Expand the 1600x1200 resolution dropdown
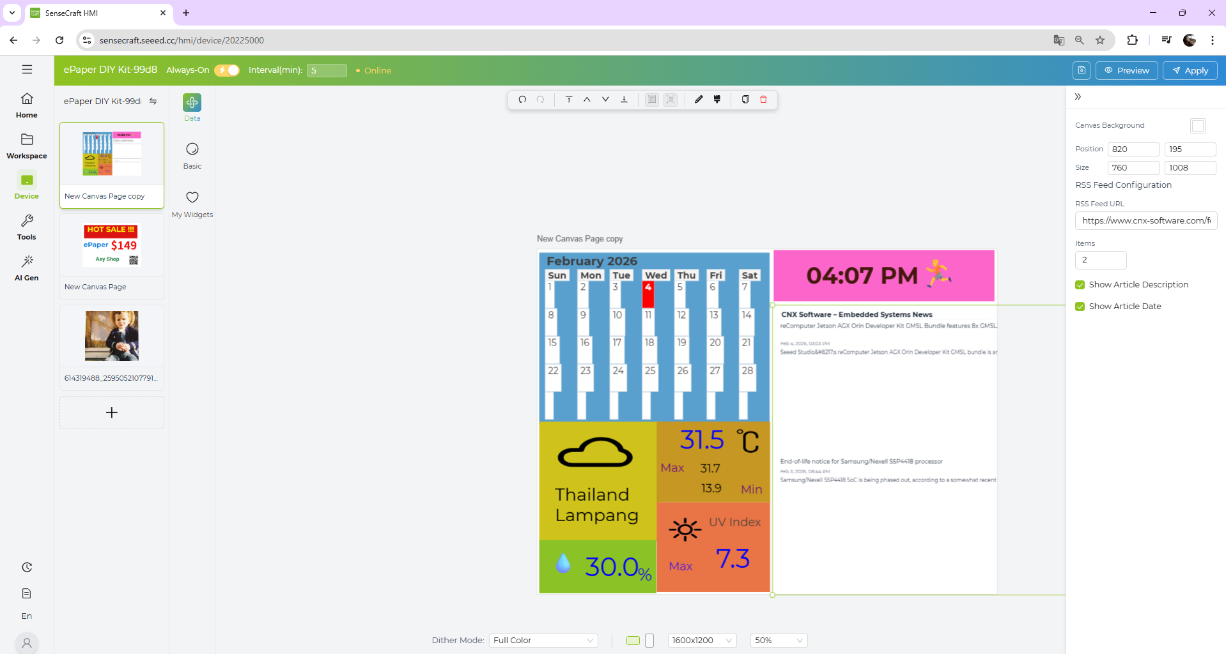This screenshot has width=1226, height=654. [702, 640]
